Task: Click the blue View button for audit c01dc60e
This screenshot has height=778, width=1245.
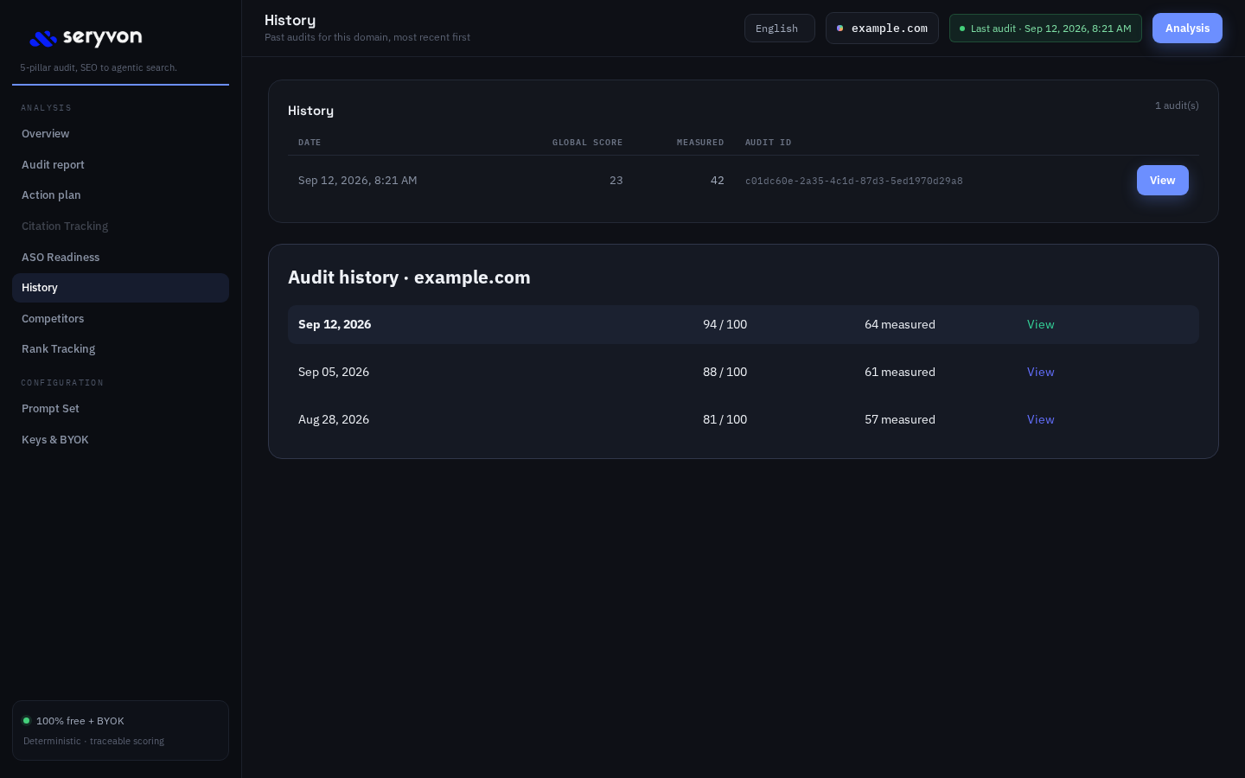Action: tap(1162, 181)
